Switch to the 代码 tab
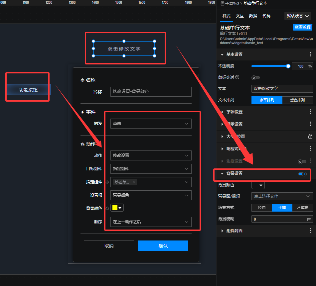Screen dimensions: 316x286 266,16
